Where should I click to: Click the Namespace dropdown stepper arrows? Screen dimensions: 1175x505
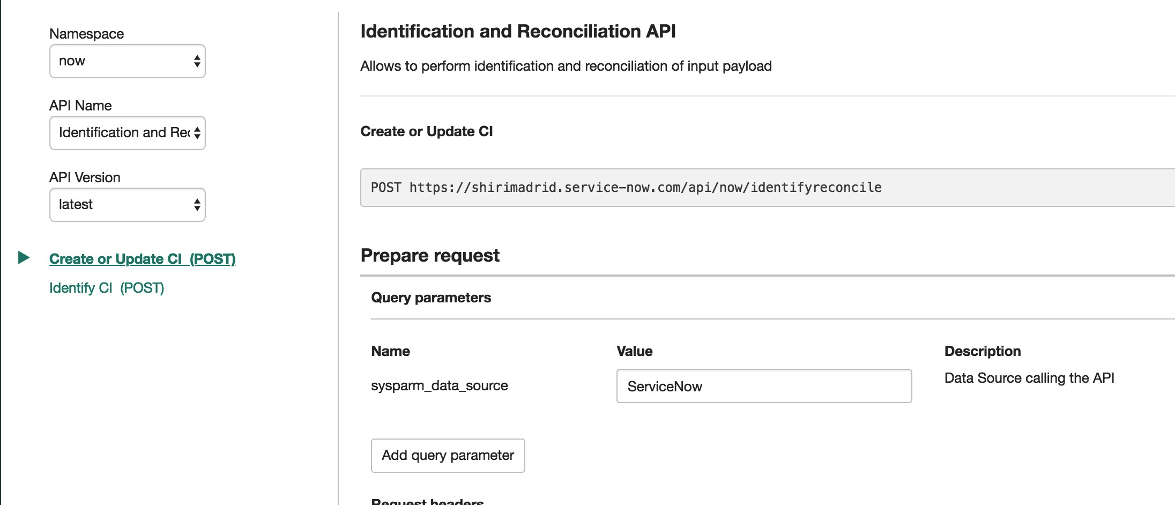(197, 61)
